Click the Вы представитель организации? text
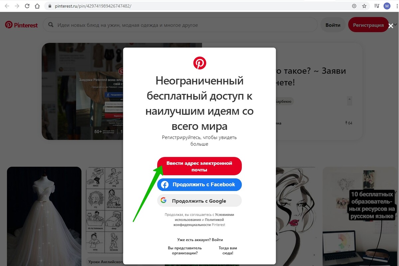Viewport: 399px width, 266px height. pos(185,250)
